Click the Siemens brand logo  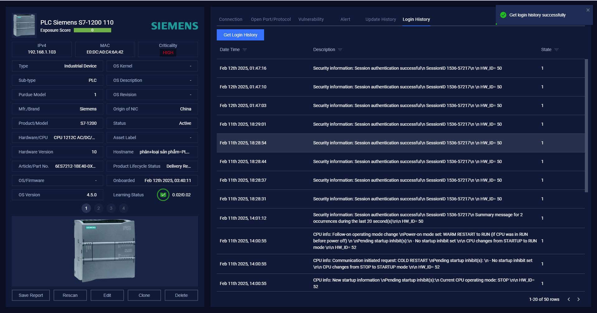click(x=175, y=26)
